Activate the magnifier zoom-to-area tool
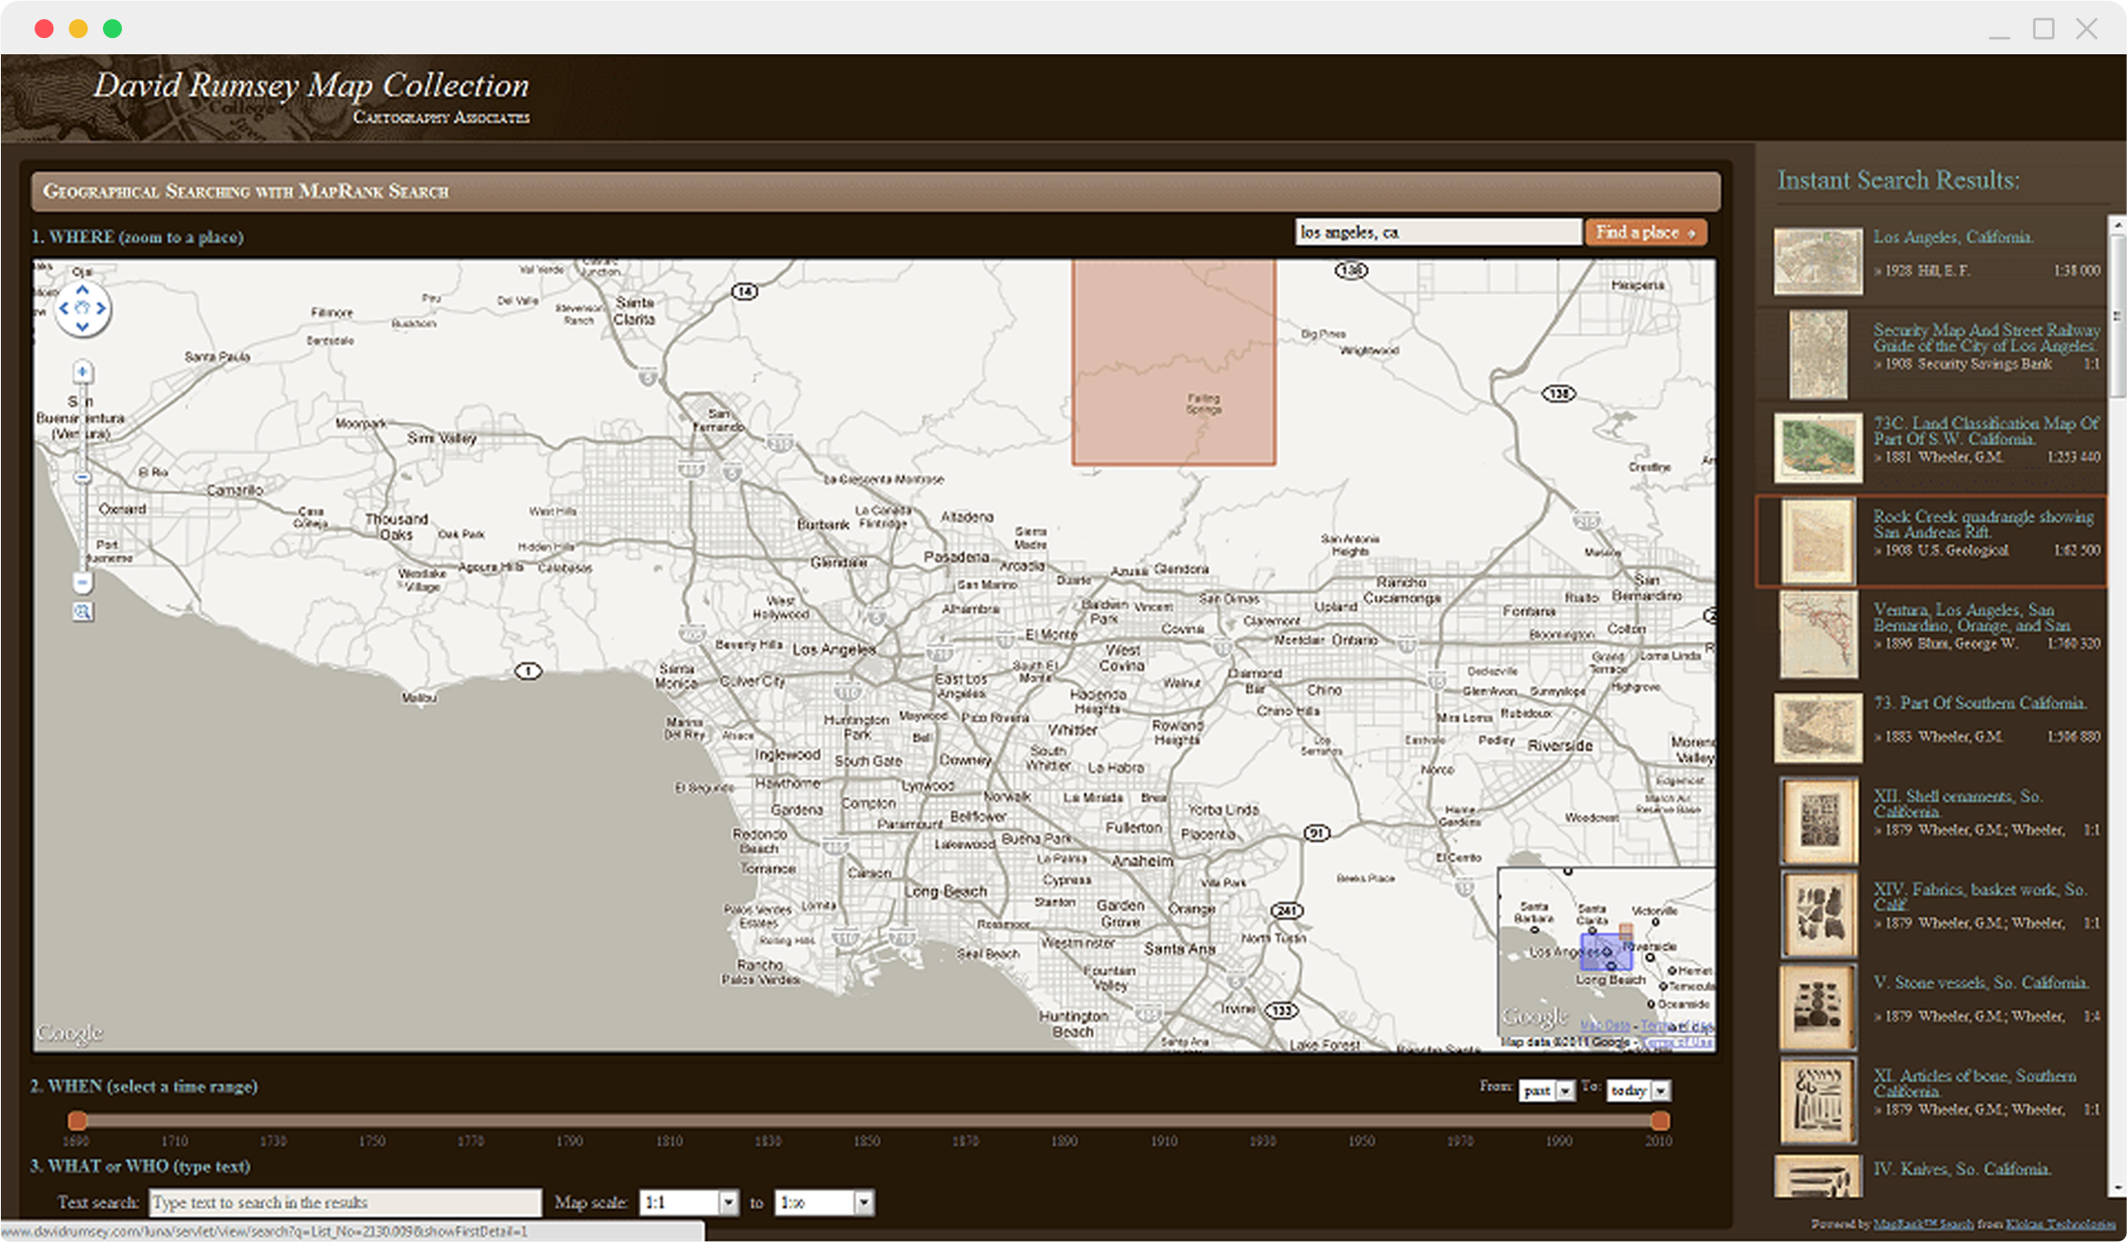Screen dimensions: 2127x1242 [x=82, y=612]
